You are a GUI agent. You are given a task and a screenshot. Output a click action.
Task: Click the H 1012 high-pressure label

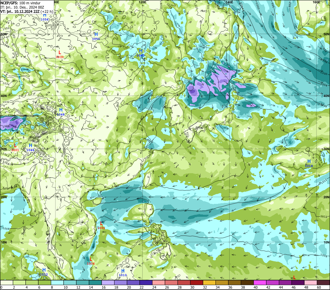click(44, 272)
